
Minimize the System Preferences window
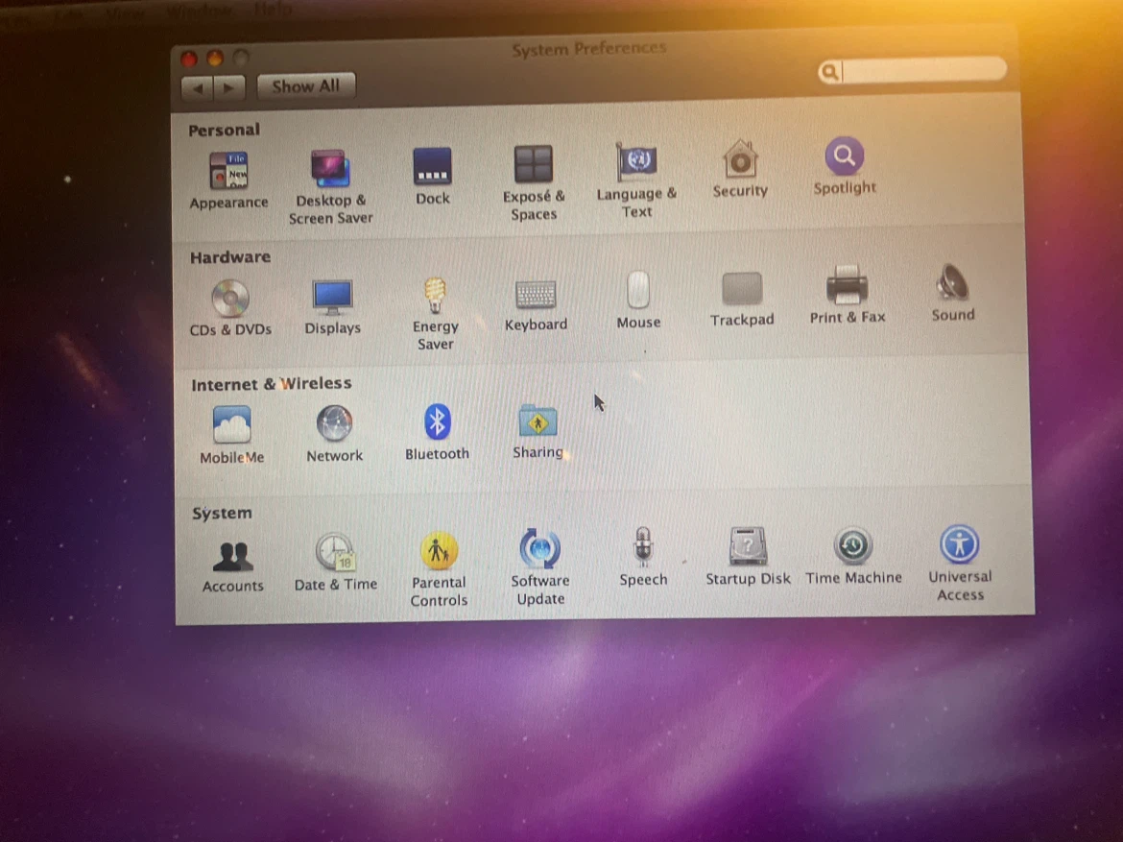click(215, 58)
